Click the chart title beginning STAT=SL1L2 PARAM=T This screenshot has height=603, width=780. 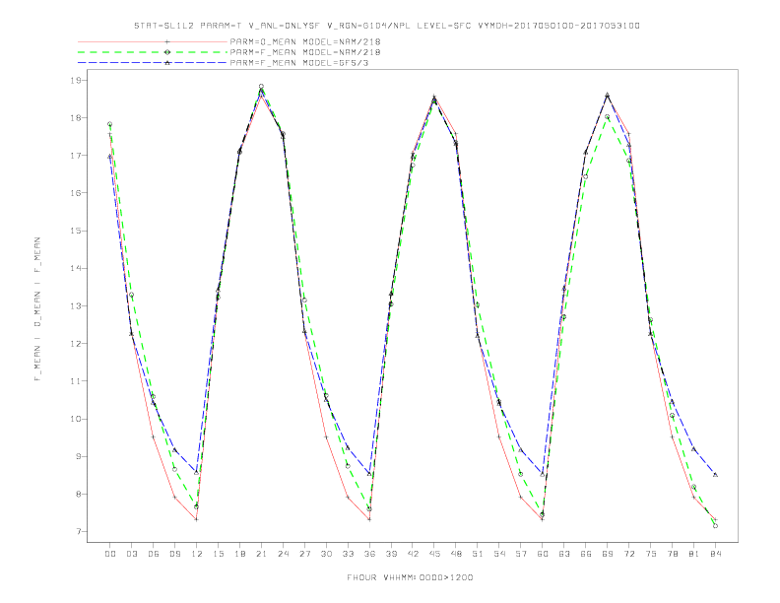[x=387, y=26]
